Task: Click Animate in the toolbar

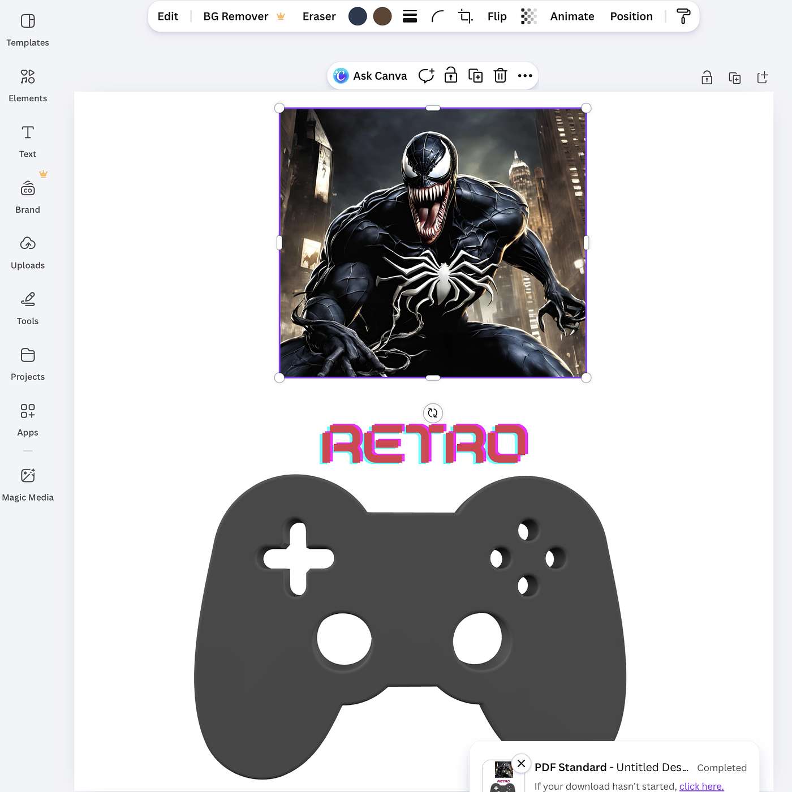Action: click(x=572, y=16)
